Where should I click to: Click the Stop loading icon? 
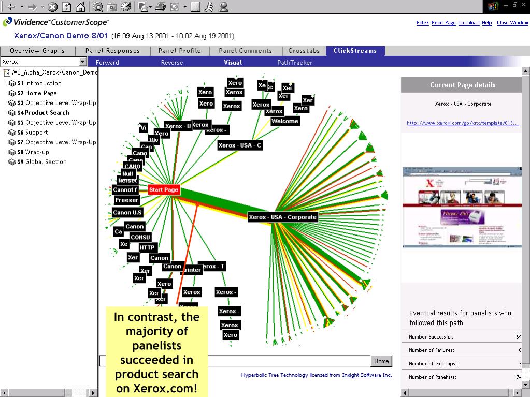(52, 6)
